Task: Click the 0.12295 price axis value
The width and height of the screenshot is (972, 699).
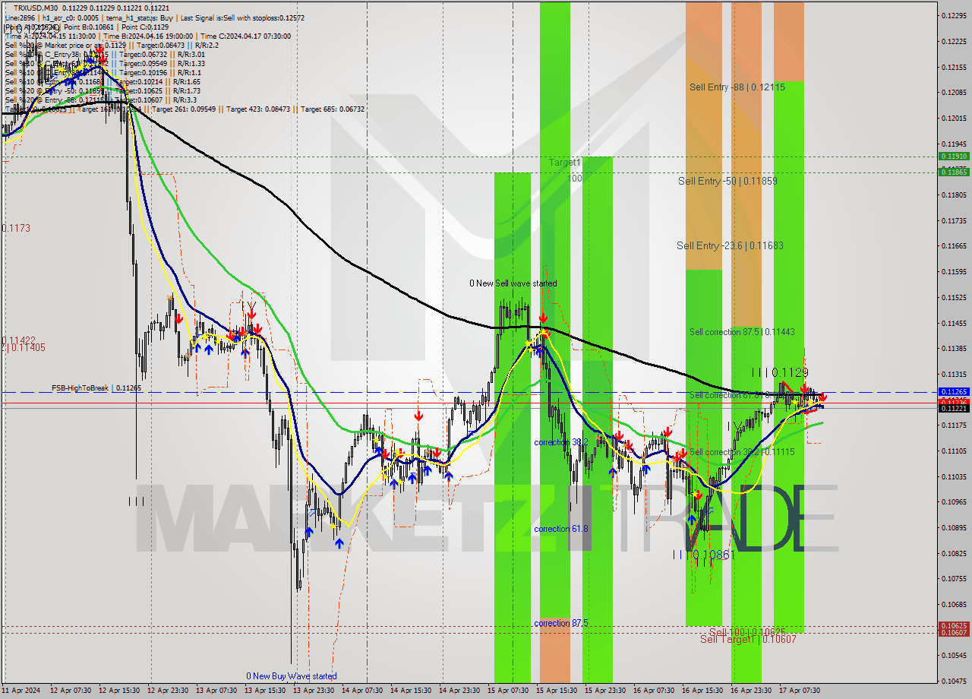Action: 954,15
